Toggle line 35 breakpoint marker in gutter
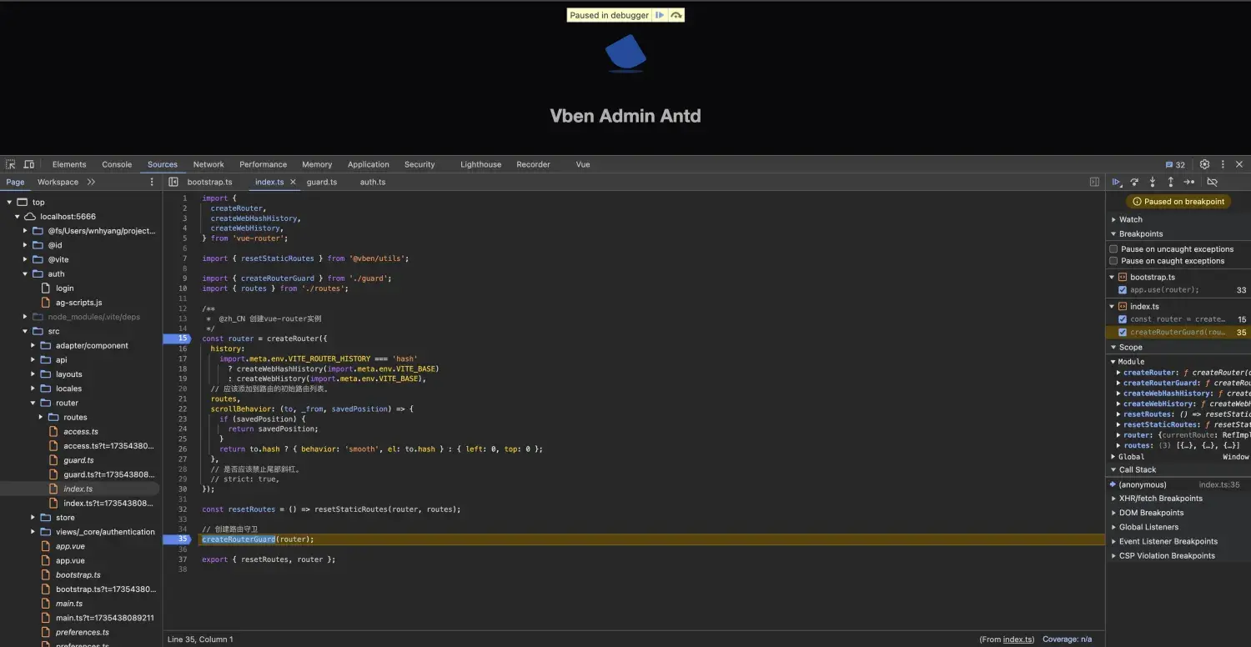Image resolution: width=1251 pixels, height=647 pixels. pos(178,539)
